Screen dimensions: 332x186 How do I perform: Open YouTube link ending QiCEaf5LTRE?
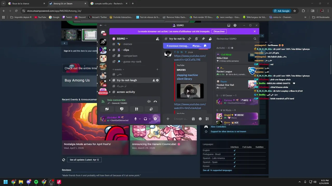pyautogui.click(x=190, y=58)
